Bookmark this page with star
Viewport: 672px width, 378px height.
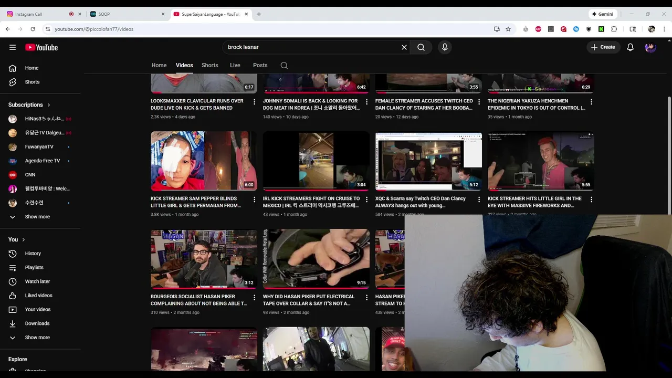(508, 29)
